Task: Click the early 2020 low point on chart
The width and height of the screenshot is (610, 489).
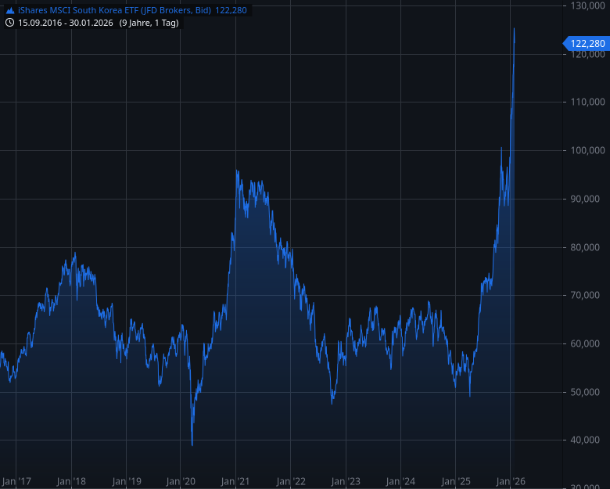Action: tap(192, 444)
